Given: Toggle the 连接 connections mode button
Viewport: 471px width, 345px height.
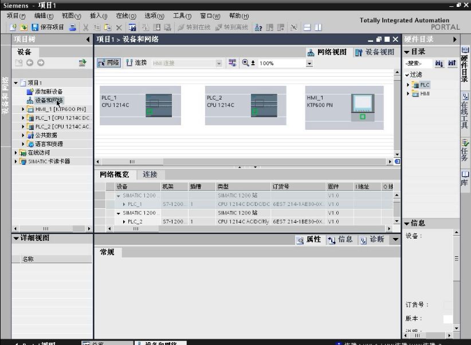Looking at the screenshot, I should point(137,63).
